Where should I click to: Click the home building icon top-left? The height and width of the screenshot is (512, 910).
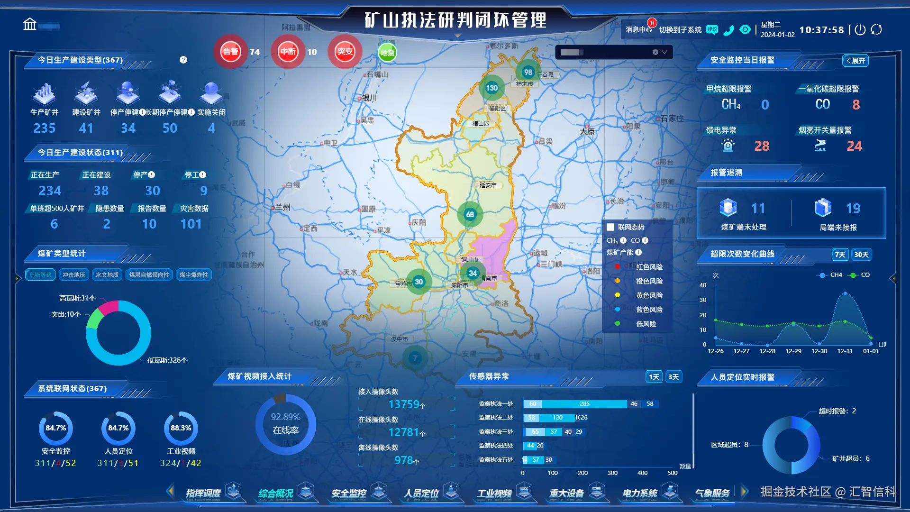click(30, 24)
